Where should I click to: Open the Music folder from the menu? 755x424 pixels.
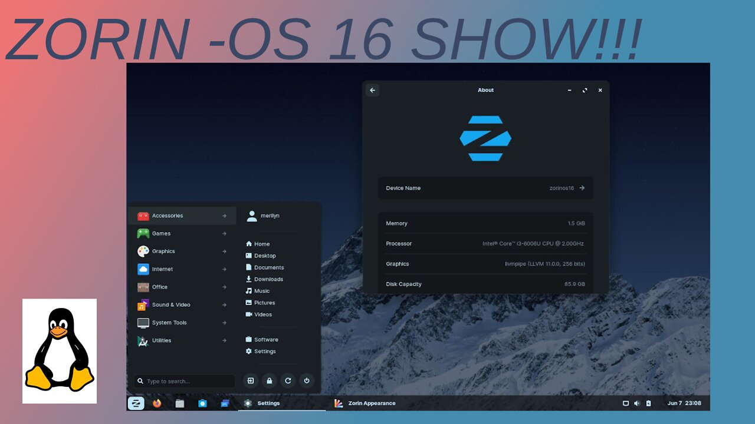[x=258, y=291]
